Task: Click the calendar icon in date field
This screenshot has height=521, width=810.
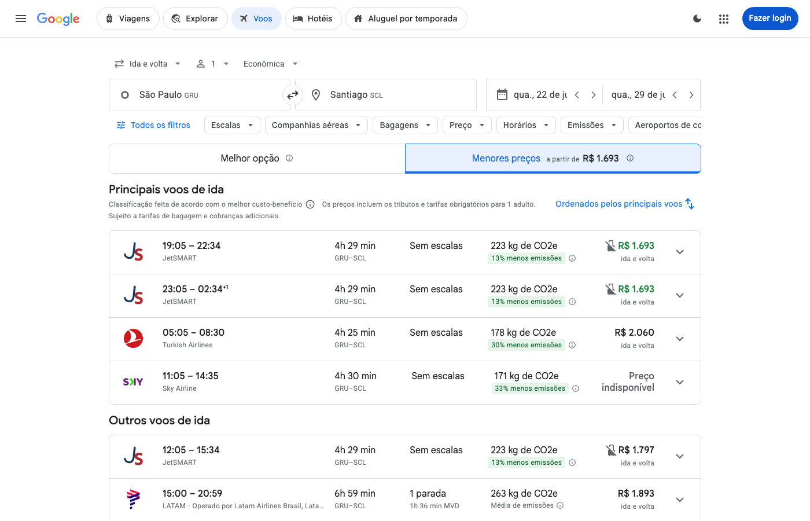Action: click(502, 94)
